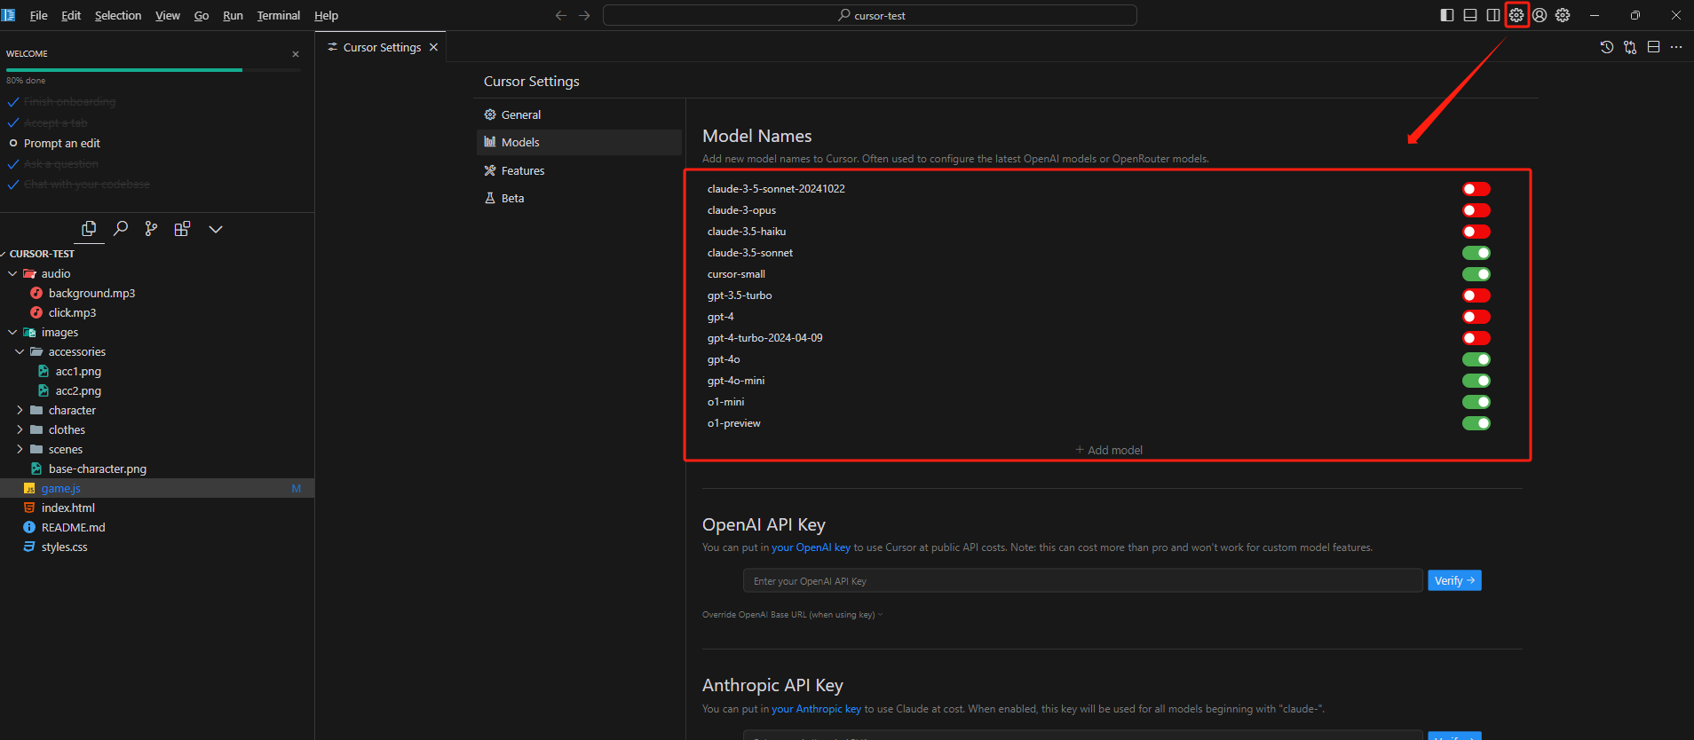Toggle primary side bar layout icon
Screen dimensions: 1694x740
click(1447, 15)
